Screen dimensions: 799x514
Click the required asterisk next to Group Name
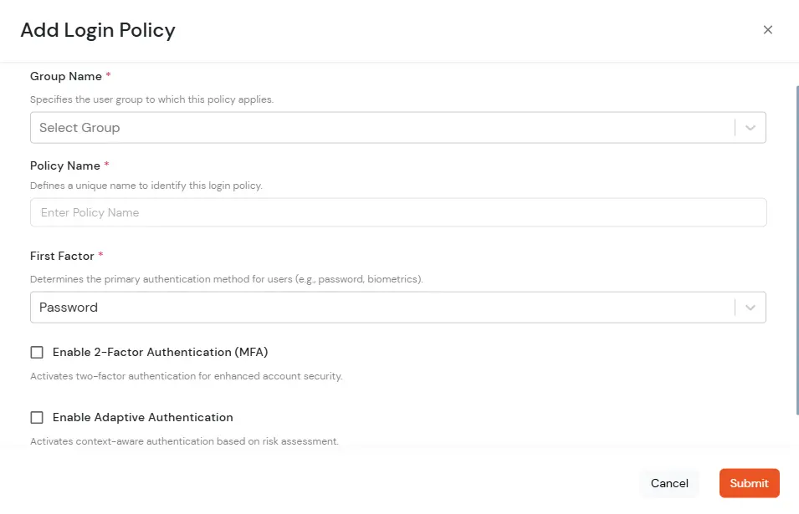(x=107, y=74)
